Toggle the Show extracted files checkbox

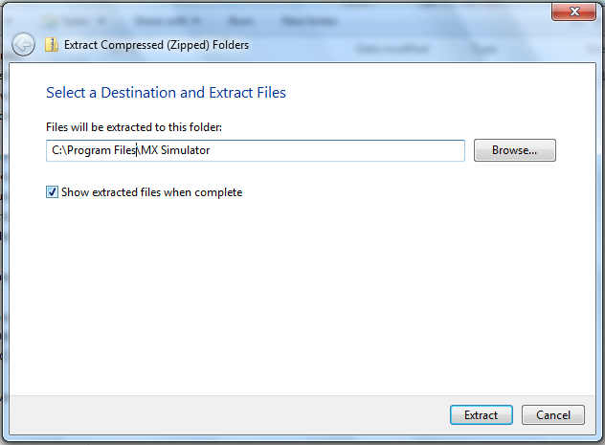(52, 192)
